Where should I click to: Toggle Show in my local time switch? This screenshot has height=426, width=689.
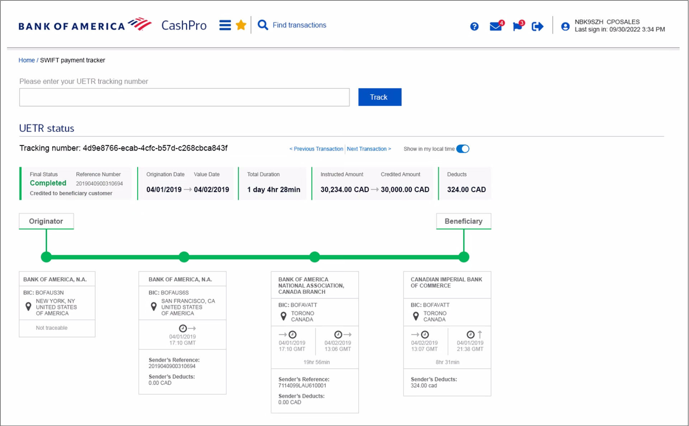[x=463, y=149]
